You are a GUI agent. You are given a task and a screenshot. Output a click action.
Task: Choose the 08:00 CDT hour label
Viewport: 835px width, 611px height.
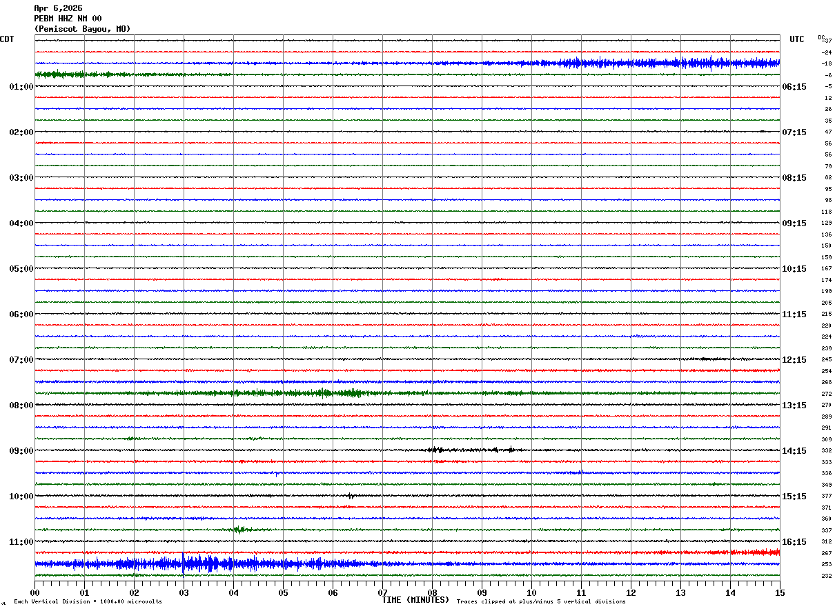(x=21, y=405)
